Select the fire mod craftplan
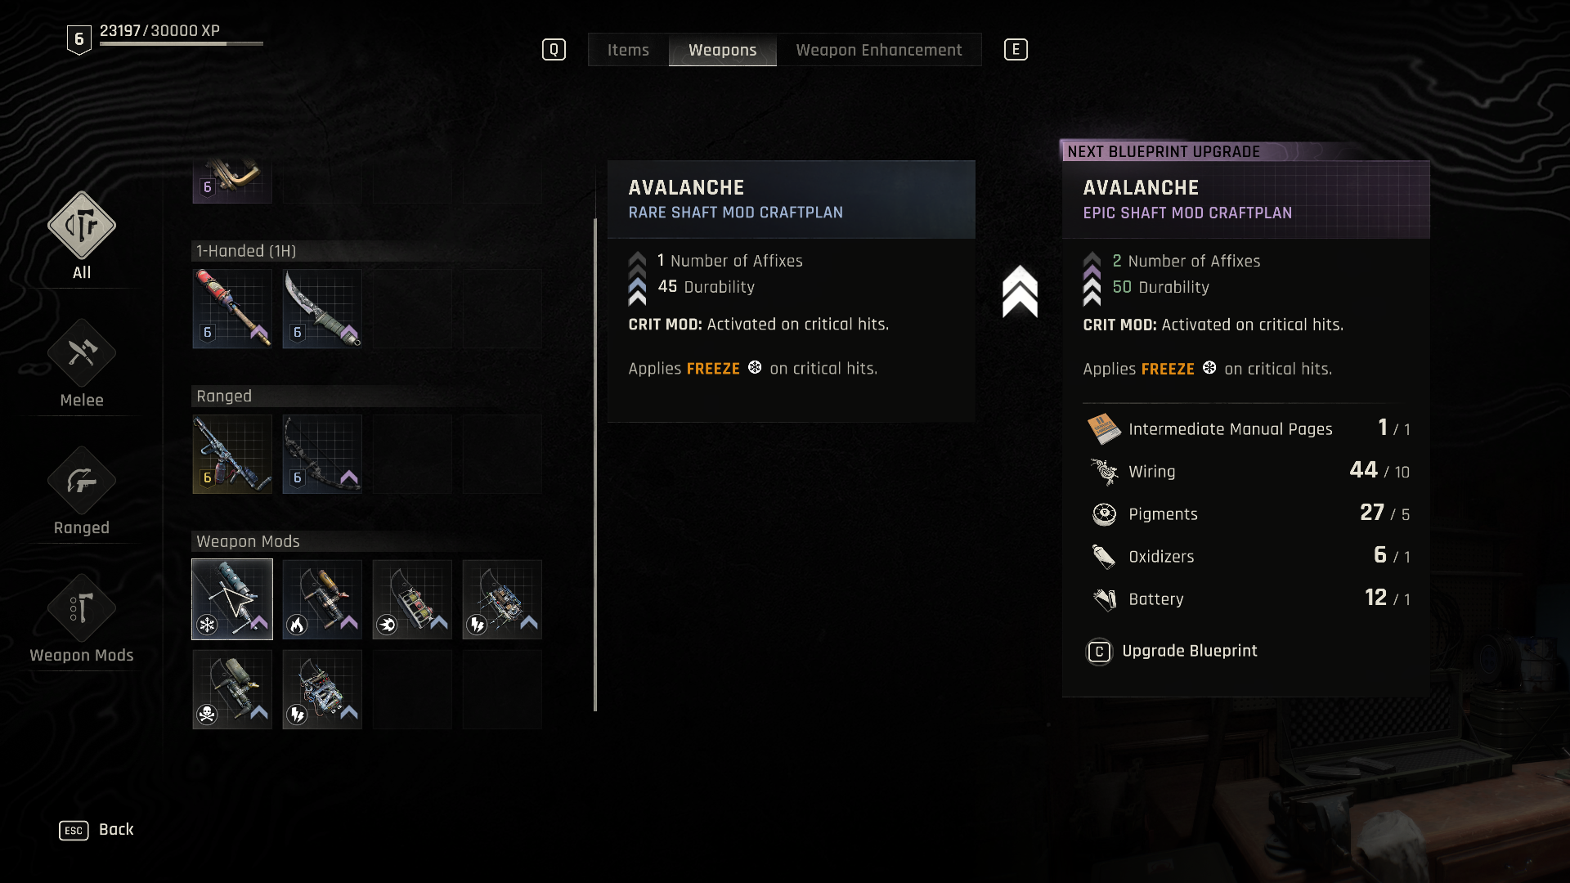The image size is (1570, 883). tap(322, 599)
